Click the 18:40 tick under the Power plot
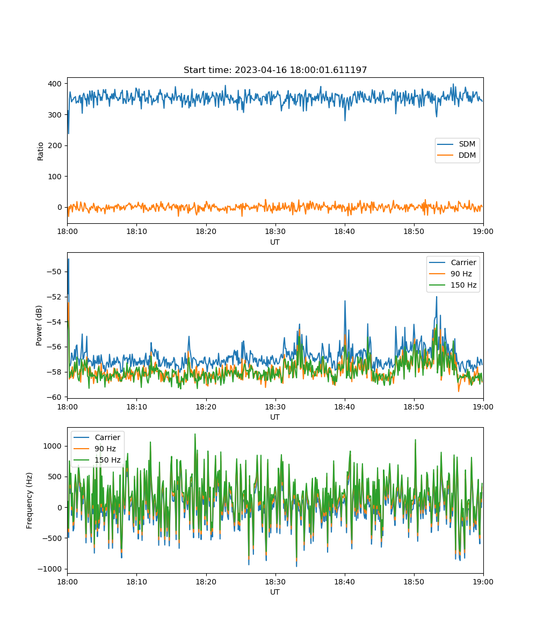 [x=344, y=406]
